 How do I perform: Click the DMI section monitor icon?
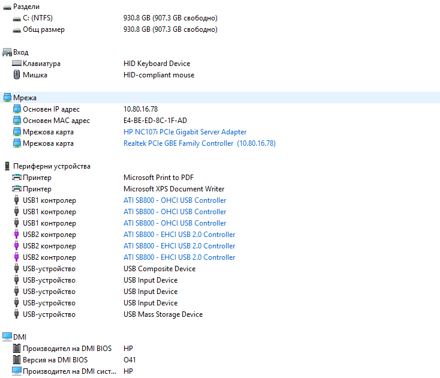(7, 337)
